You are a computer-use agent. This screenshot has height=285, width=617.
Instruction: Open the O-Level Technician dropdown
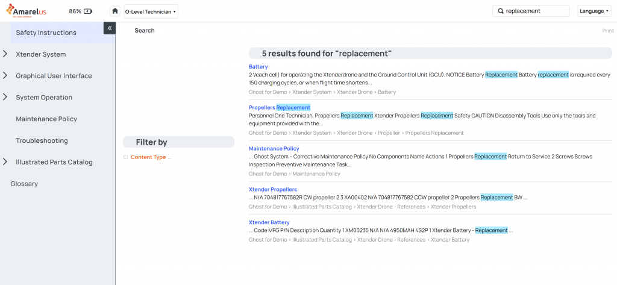coord(151,11)
